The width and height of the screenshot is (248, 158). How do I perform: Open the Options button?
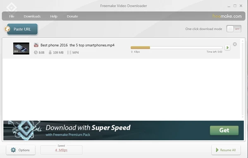[21, 150]
